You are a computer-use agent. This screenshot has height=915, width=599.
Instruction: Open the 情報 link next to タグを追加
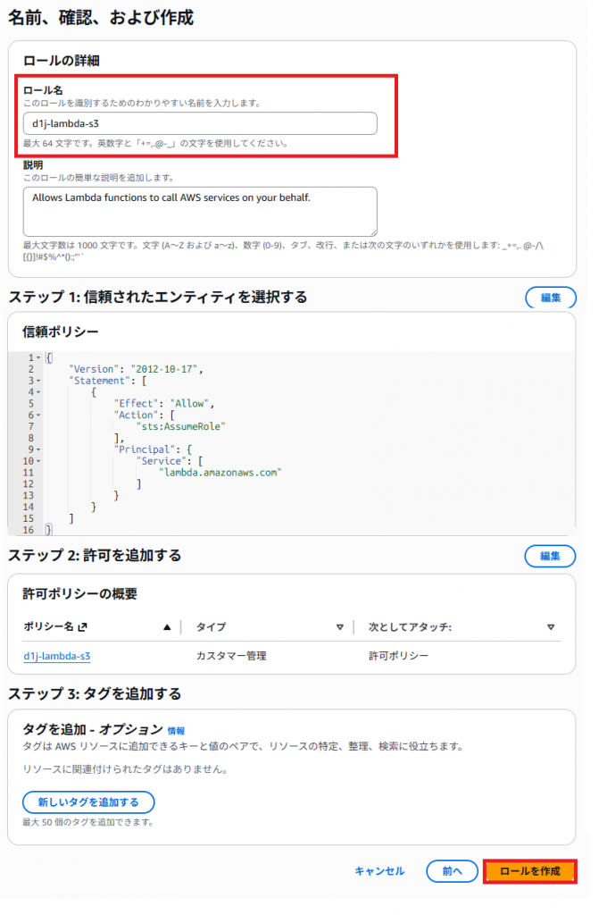pos(177,730)
